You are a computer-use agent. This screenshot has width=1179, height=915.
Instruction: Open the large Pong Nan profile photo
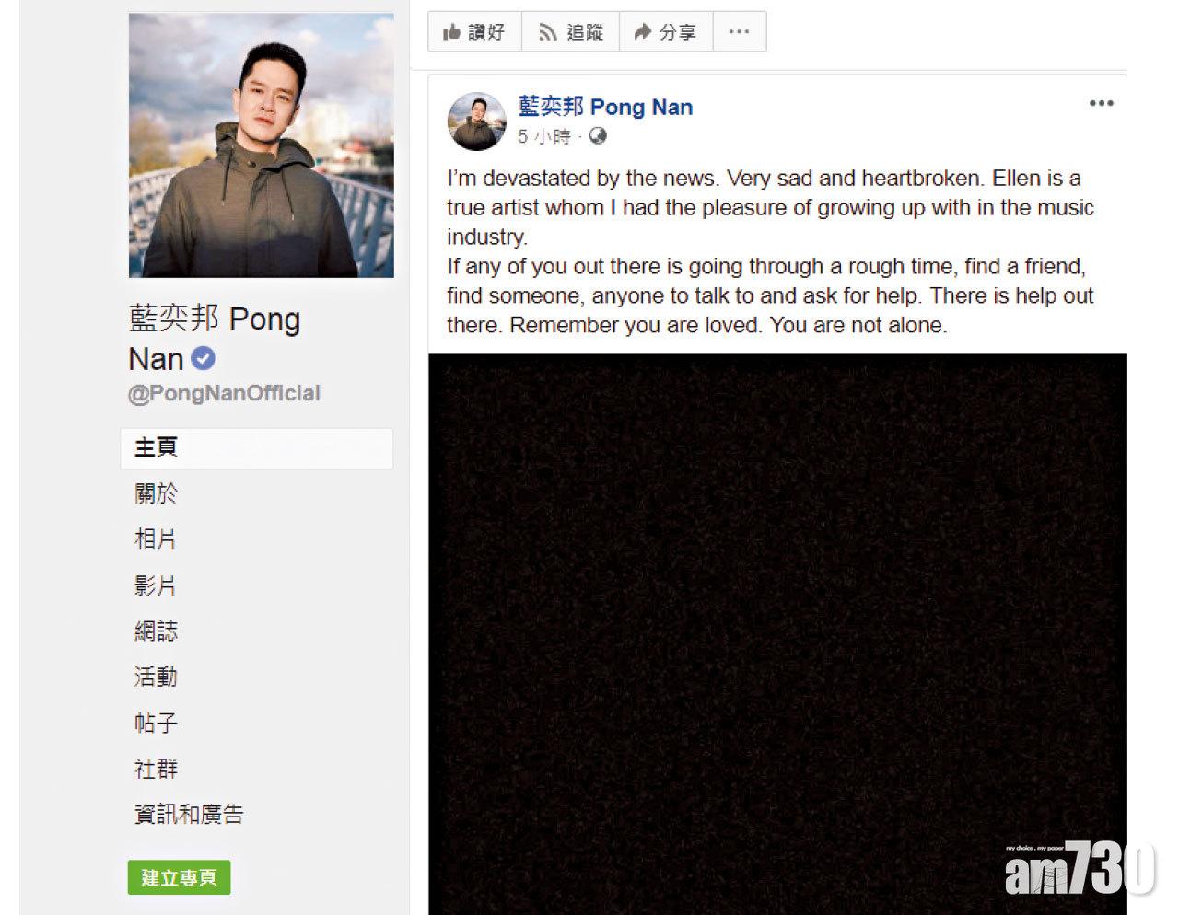262,145
